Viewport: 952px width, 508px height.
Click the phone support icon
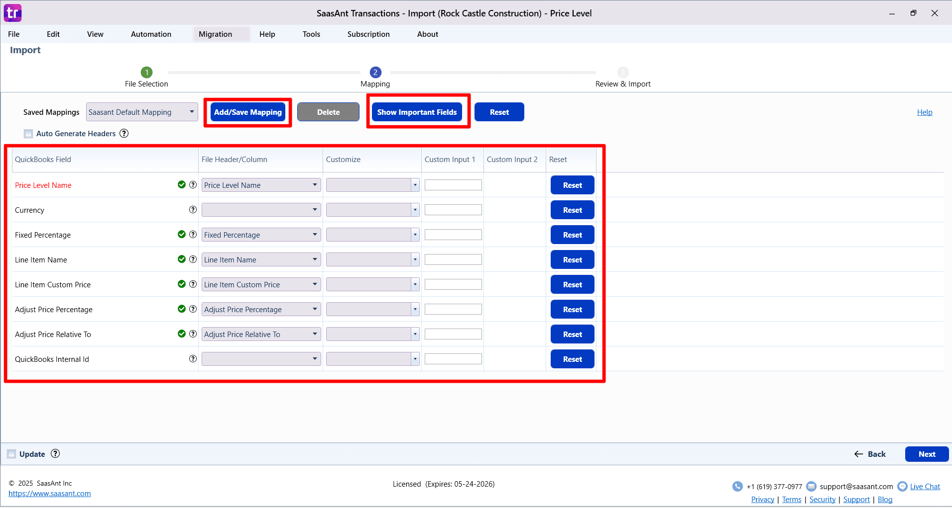point(737,486)
